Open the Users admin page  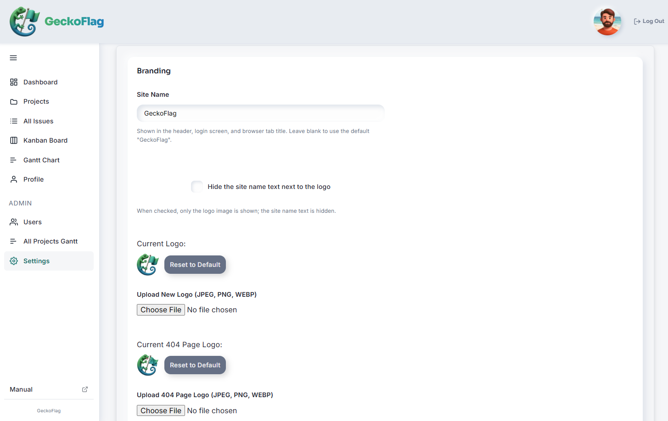tap(49, 222)
